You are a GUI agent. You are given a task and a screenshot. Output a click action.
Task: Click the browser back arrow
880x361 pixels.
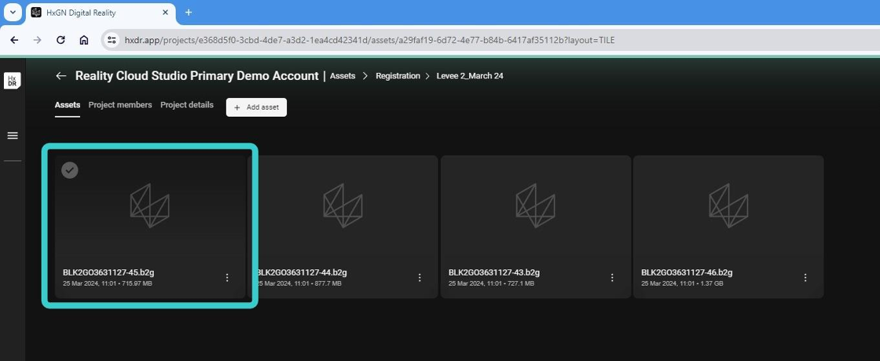tap(15, 40)
